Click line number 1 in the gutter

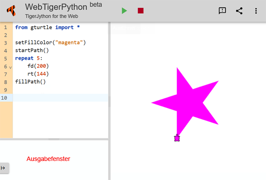(x=5, y=27)
